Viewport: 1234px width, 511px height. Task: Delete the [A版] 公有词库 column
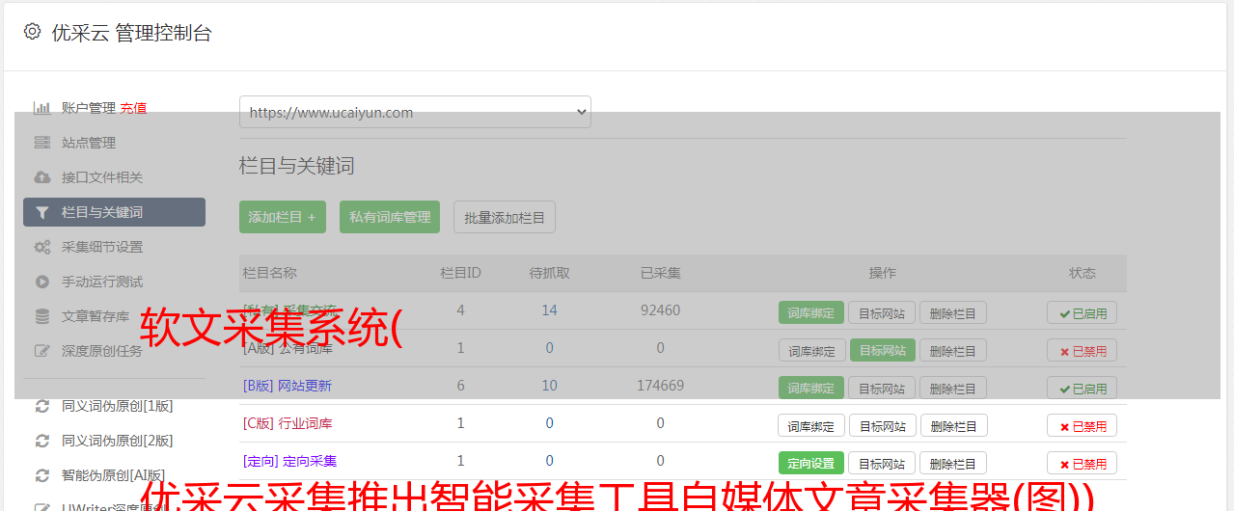click(953, 350)
